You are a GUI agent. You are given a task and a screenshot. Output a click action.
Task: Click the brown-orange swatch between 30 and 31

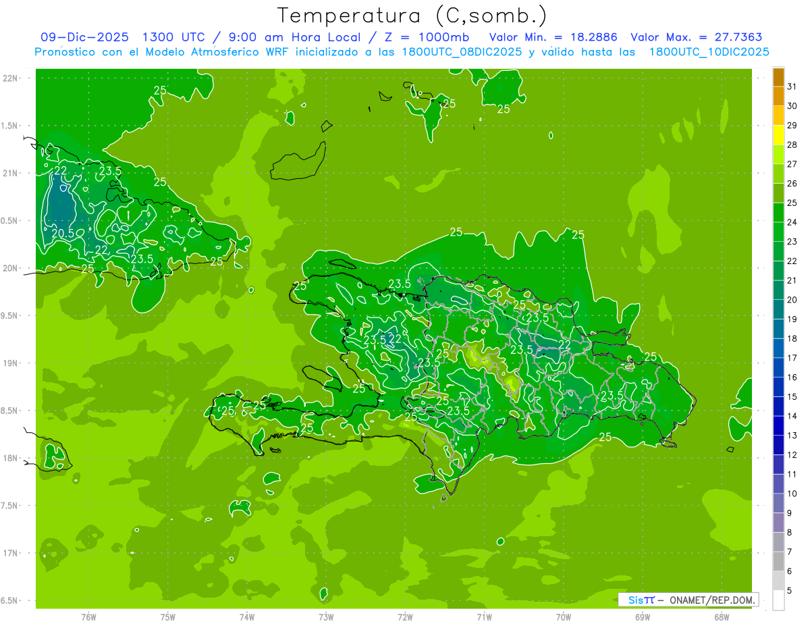click(x=778, y=97)
